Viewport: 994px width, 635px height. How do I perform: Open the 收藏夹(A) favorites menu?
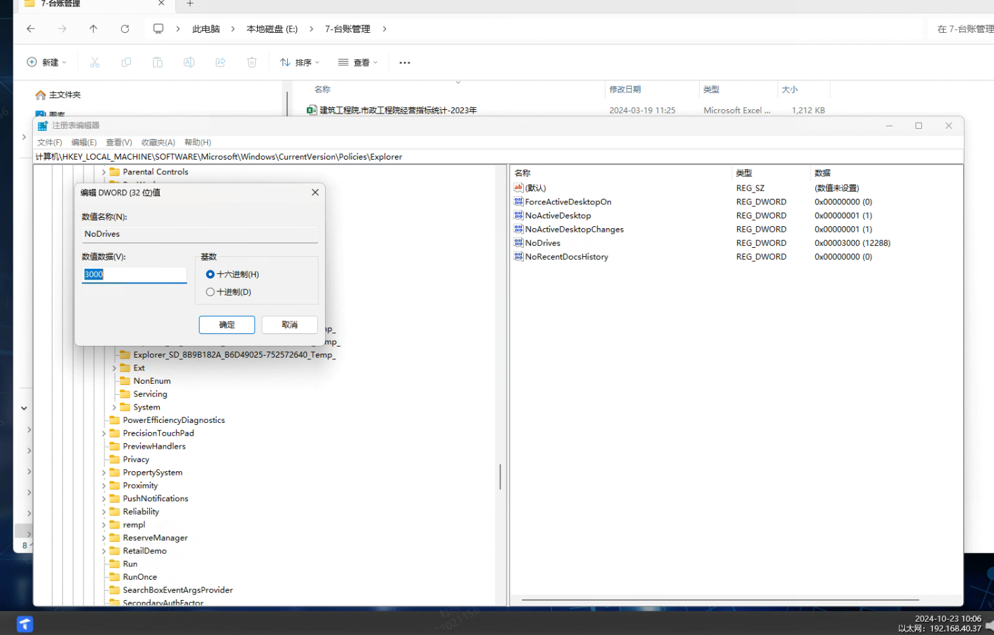(x=158, y=142)
